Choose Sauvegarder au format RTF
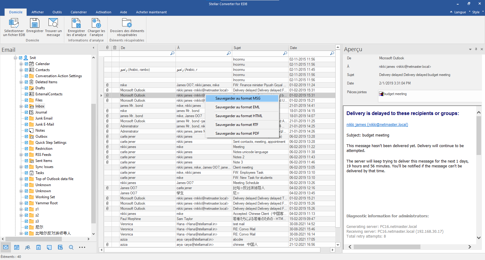 242,124
